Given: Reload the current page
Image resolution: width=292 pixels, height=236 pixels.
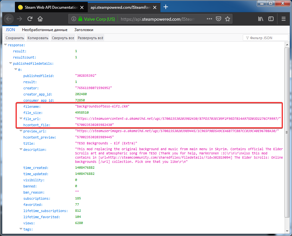Looking at the screenshot, I should click(30, 19).
